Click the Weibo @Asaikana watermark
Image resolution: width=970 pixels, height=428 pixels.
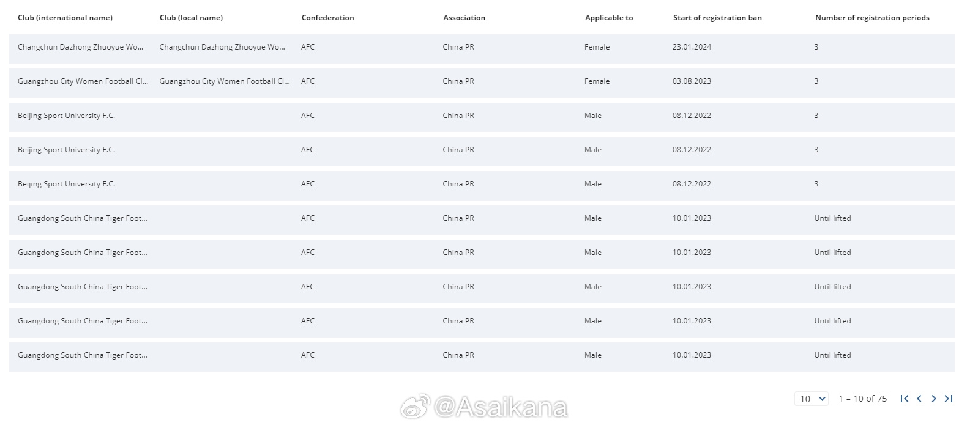coord(484,407)
